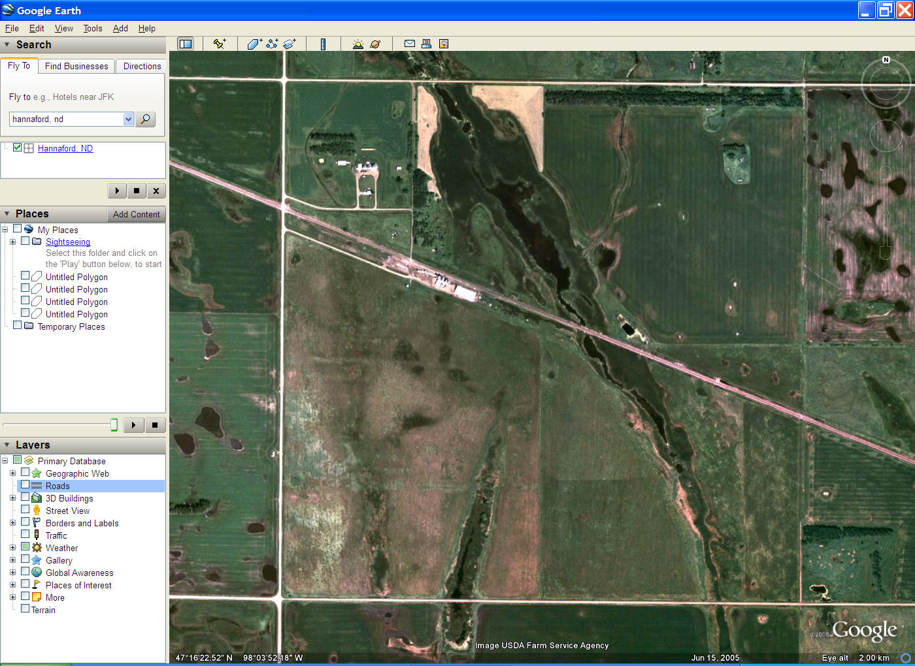Click the map zoom slider
Screen dimensions: 915x666
click(886, 212)
